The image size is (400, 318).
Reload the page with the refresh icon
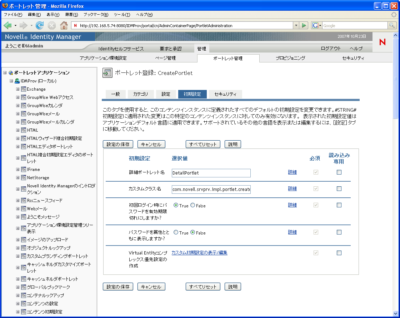[x=40, y=25]
